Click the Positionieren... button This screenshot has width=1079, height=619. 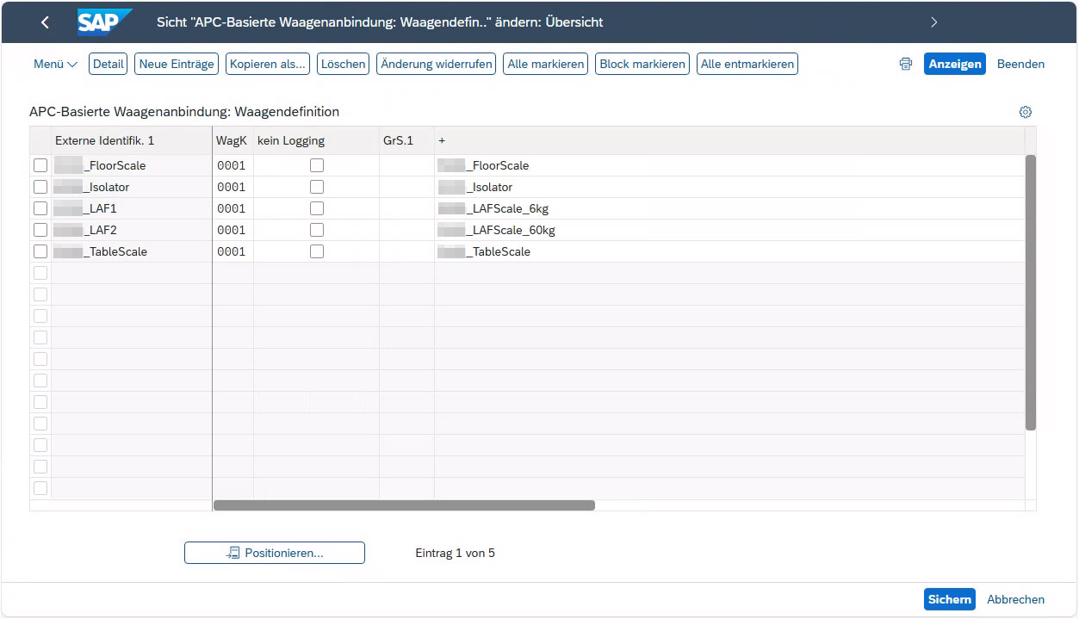(x=275, y=553)
